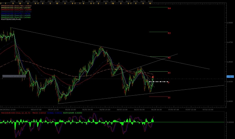Click the 05/27 date on top axis
Viewport: 235px width, 139px height.
point(73,1)
